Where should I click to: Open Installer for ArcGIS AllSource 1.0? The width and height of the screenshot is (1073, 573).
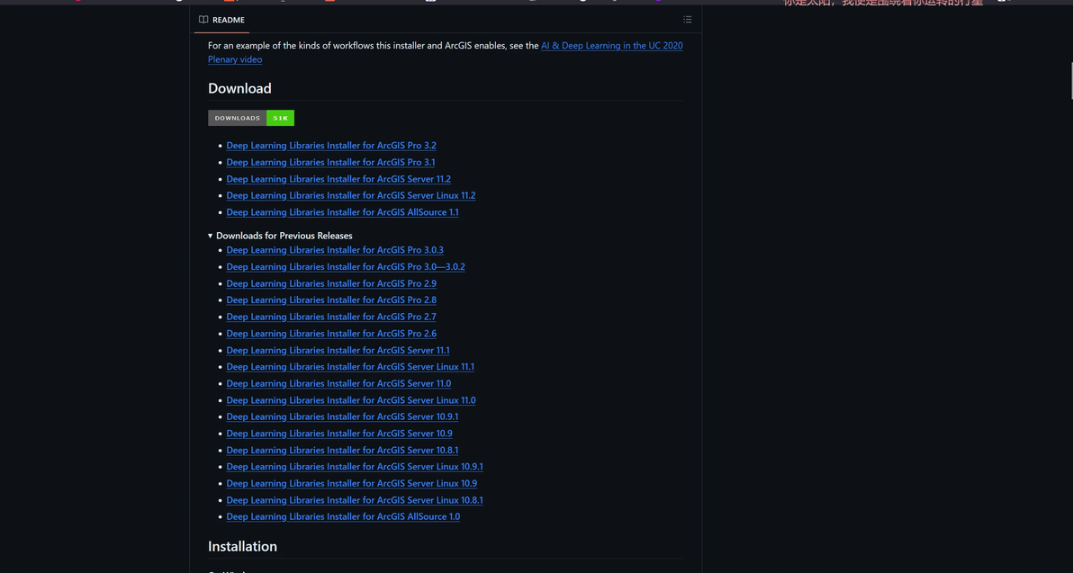(x=343, y=517)
